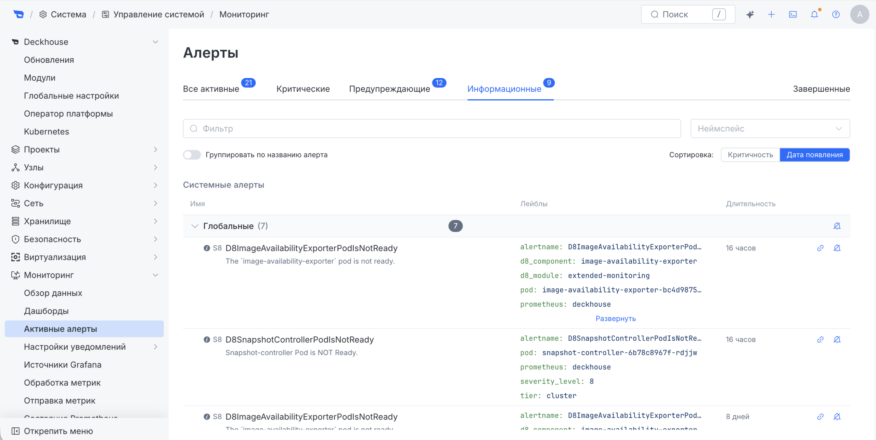Sort alerts by Критичность
The image size is (876, 440).
pos(750,155)
